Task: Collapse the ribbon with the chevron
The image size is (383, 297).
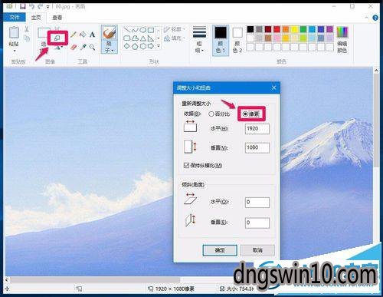Action: point(366,18)
